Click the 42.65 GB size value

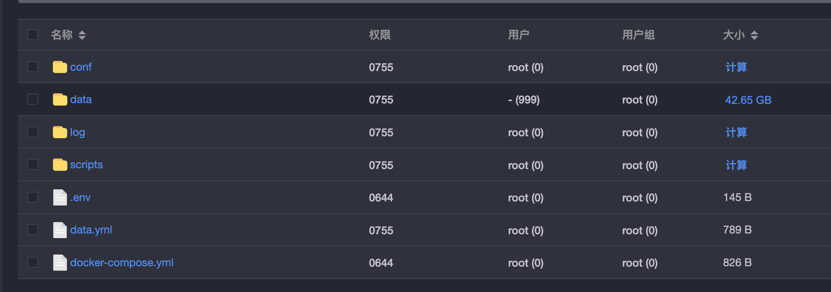coord(748,100)
